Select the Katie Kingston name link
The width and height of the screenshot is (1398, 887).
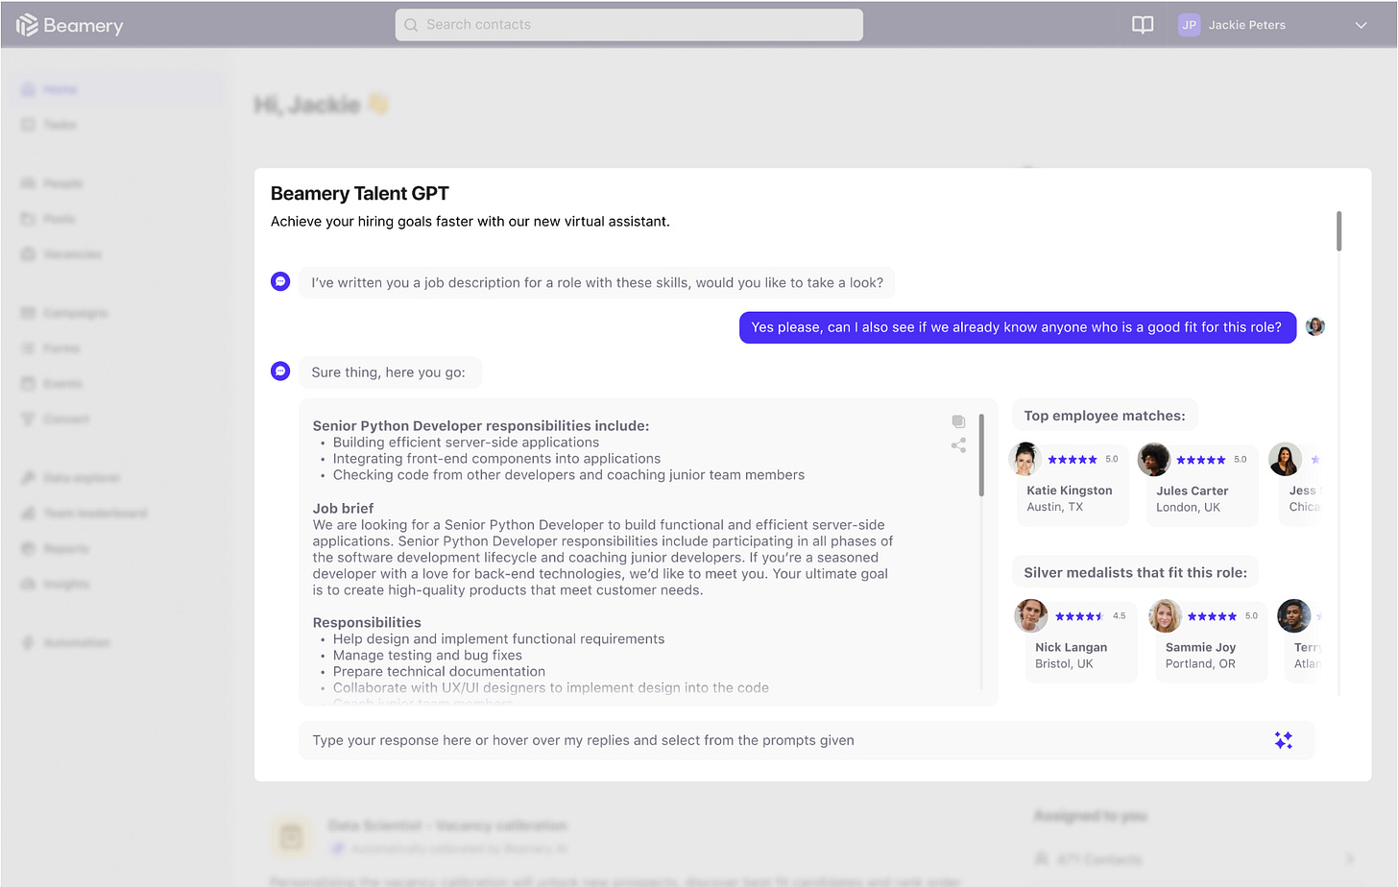[x=1070, y=491]
